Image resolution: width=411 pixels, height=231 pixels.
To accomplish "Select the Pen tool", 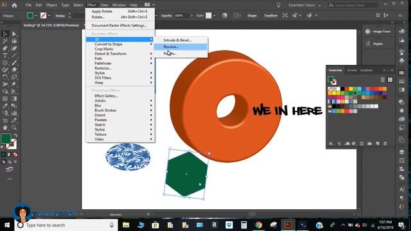I will click(5, 49).
